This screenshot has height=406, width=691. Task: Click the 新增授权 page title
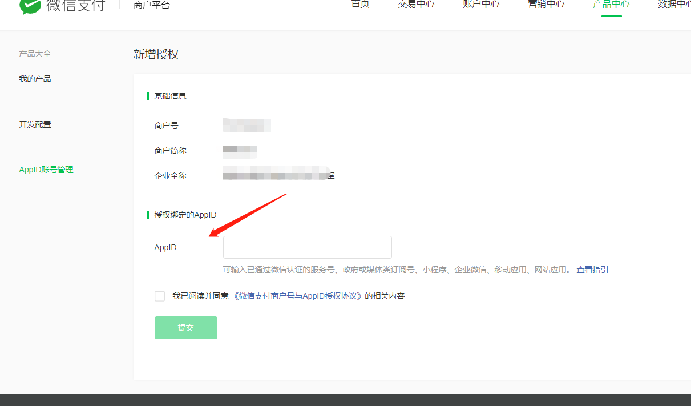coord(156,55)
